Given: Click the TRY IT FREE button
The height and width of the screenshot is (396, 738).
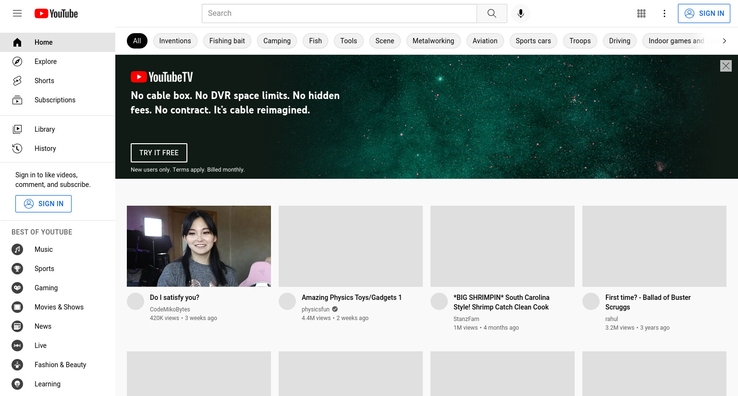Looking at the screenshot, I should tap(159, 153).
